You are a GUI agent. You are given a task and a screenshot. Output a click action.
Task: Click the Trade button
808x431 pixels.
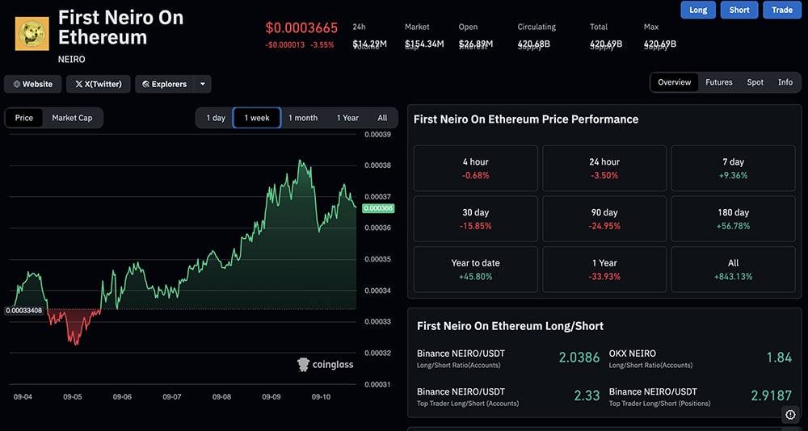click(x=781, y=10)
